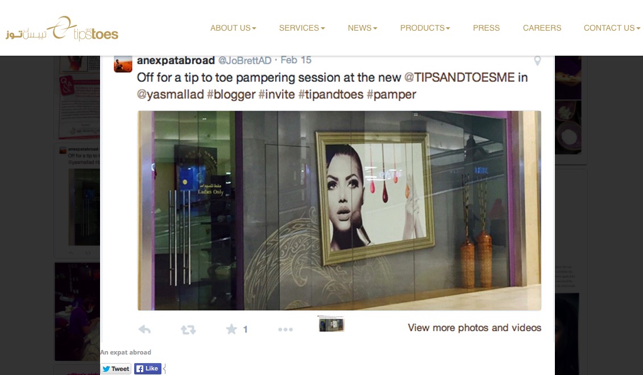Click the Twitter Tweet share button
The height and width of the screenshot is (375, 643).
click(x=116, y=369)
